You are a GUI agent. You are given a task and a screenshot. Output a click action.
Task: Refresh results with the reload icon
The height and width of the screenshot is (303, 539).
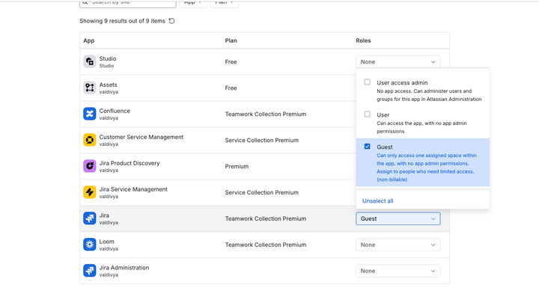171,21
